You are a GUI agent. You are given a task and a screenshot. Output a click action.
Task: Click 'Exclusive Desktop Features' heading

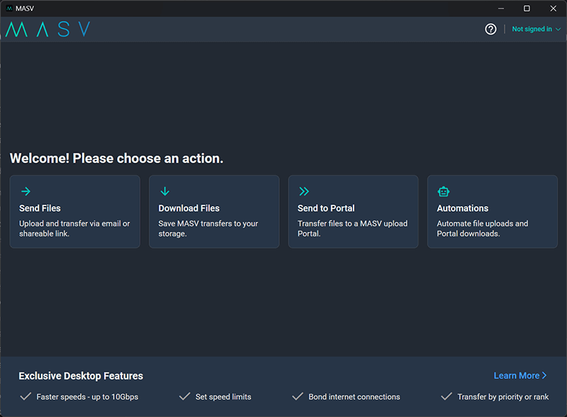[x=81, y=376]
